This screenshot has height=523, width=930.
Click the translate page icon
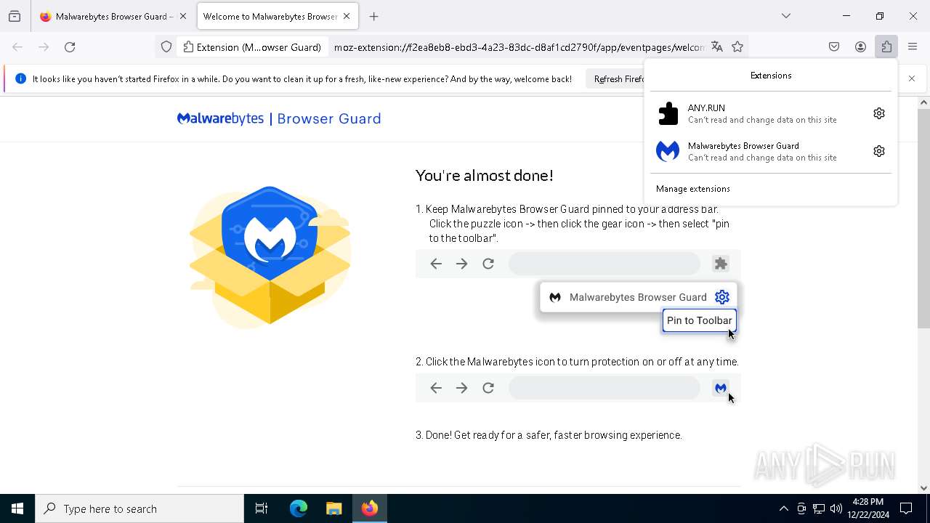[717, 47]
